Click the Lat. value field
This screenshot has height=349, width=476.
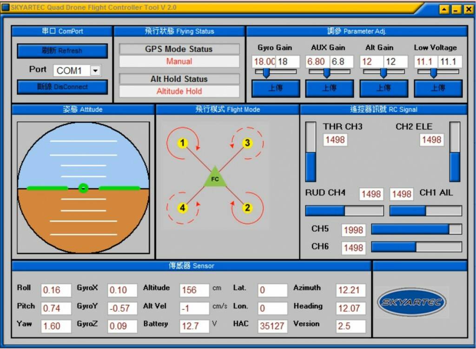click(272, 290)
